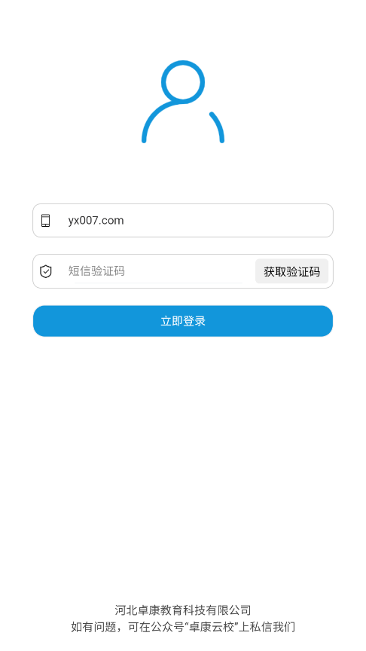Viewport: 366px width, 651px height.
Task: Click the 短信验证码 placeholder text
Action: click(96, 271)
